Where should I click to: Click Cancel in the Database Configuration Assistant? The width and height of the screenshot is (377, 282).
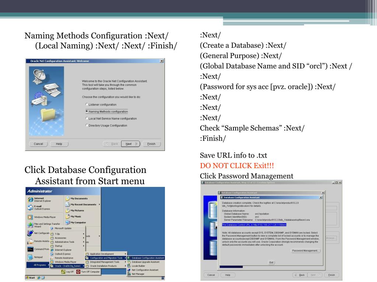click(211, 275)
